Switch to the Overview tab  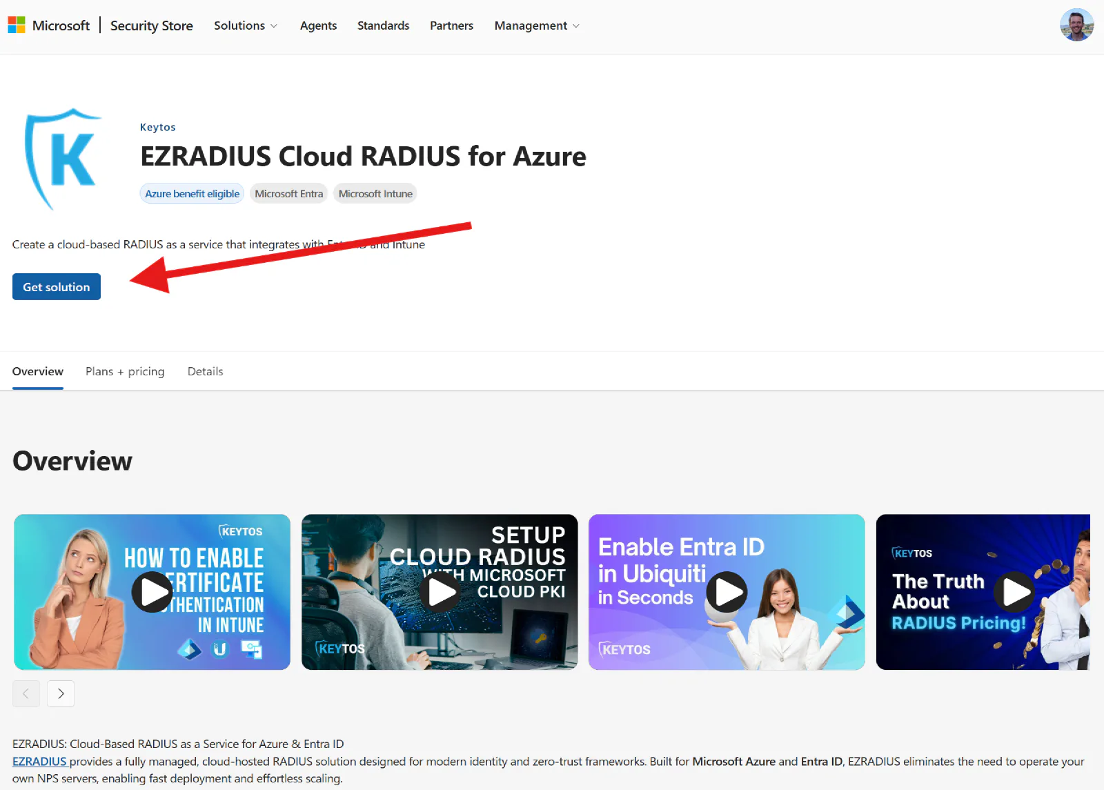(x=38, y=371)
